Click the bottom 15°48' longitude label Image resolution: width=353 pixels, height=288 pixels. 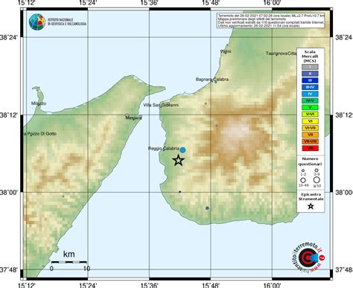click(x=211, y=285)
